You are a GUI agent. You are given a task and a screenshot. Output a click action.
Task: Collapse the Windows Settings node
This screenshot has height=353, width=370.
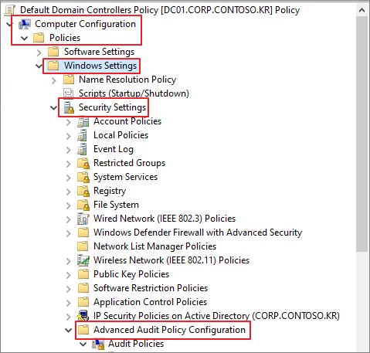coord(39,66)
